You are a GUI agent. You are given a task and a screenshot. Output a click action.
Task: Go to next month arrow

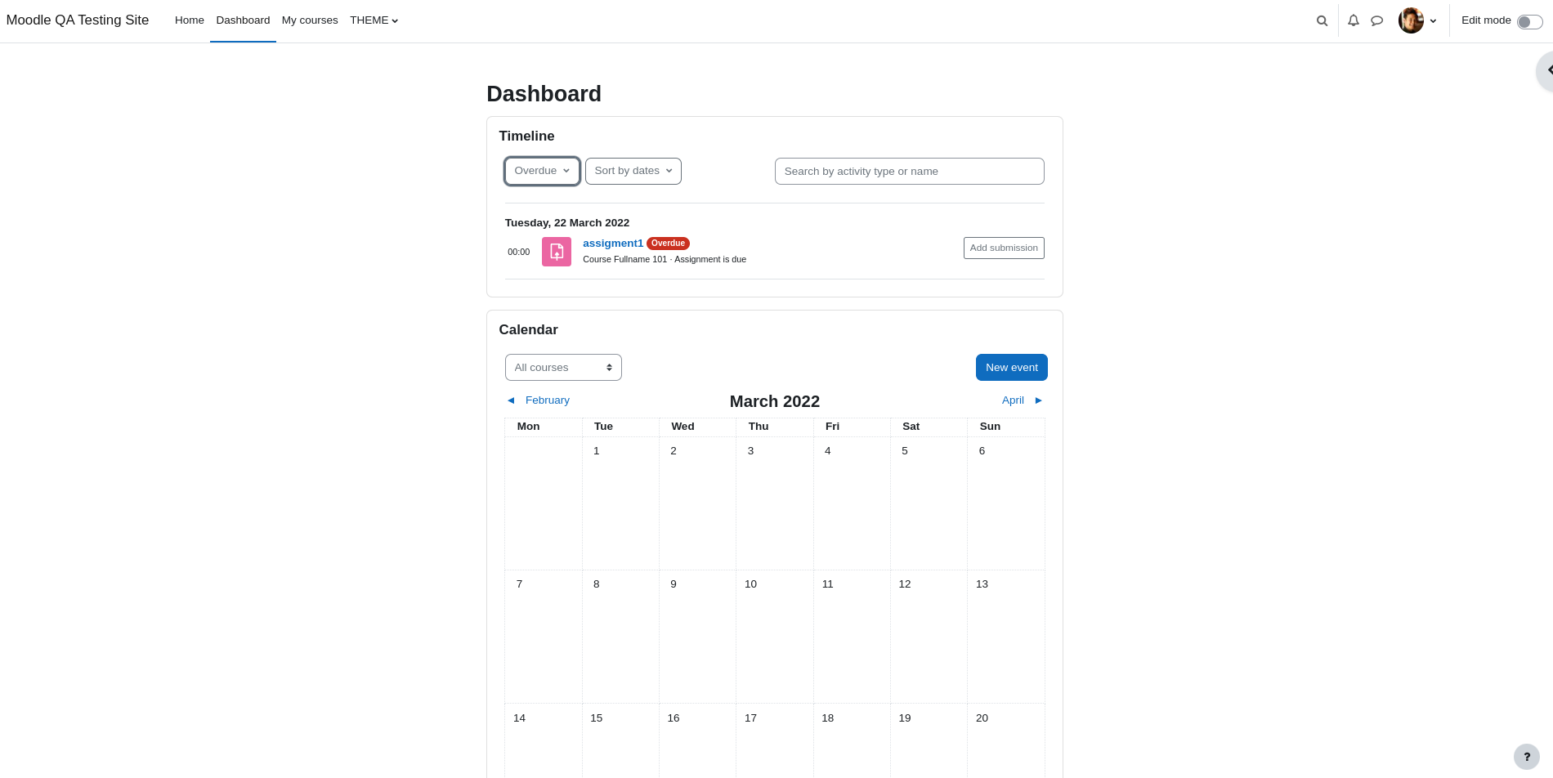(1039, 400)
